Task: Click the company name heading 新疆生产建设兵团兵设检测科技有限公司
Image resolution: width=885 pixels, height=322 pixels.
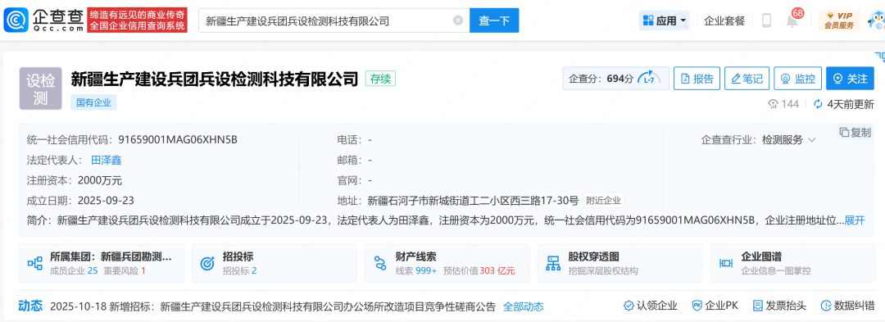Action: click(x=215, y=79)
